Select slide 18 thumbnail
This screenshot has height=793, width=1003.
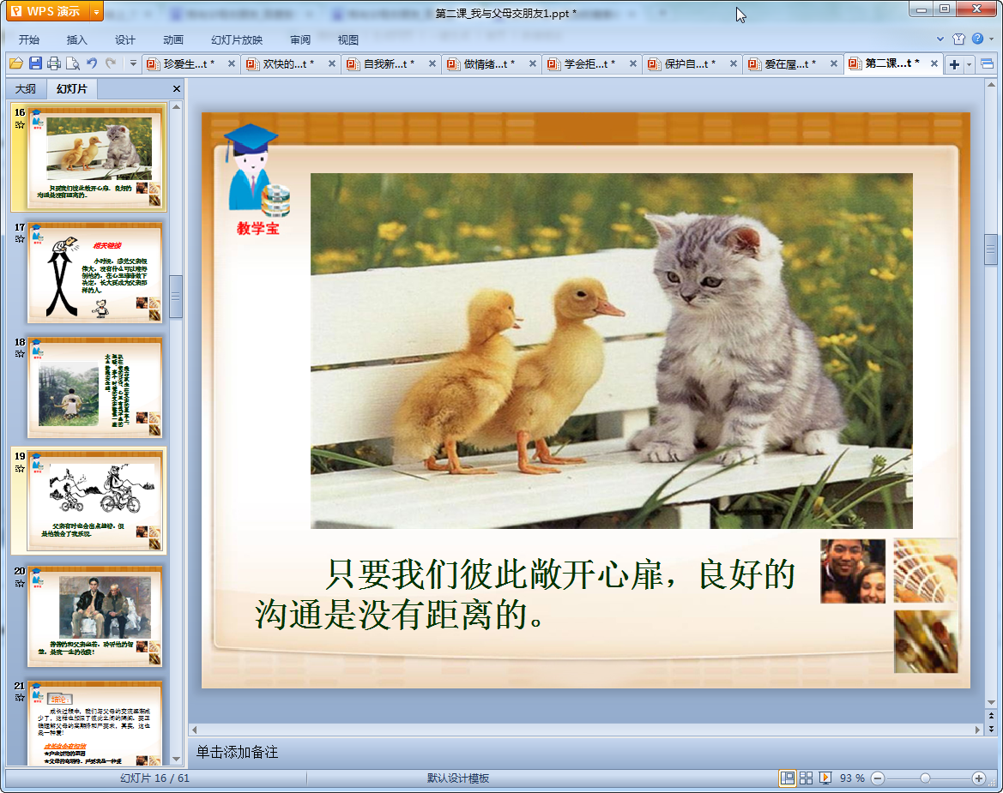tap(94, 387)
